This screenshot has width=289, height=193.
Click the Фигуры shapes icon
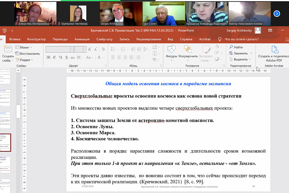[x=171, y=49]
